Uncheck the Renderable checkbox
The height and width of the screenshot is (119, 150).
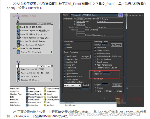tap(95, 47)
